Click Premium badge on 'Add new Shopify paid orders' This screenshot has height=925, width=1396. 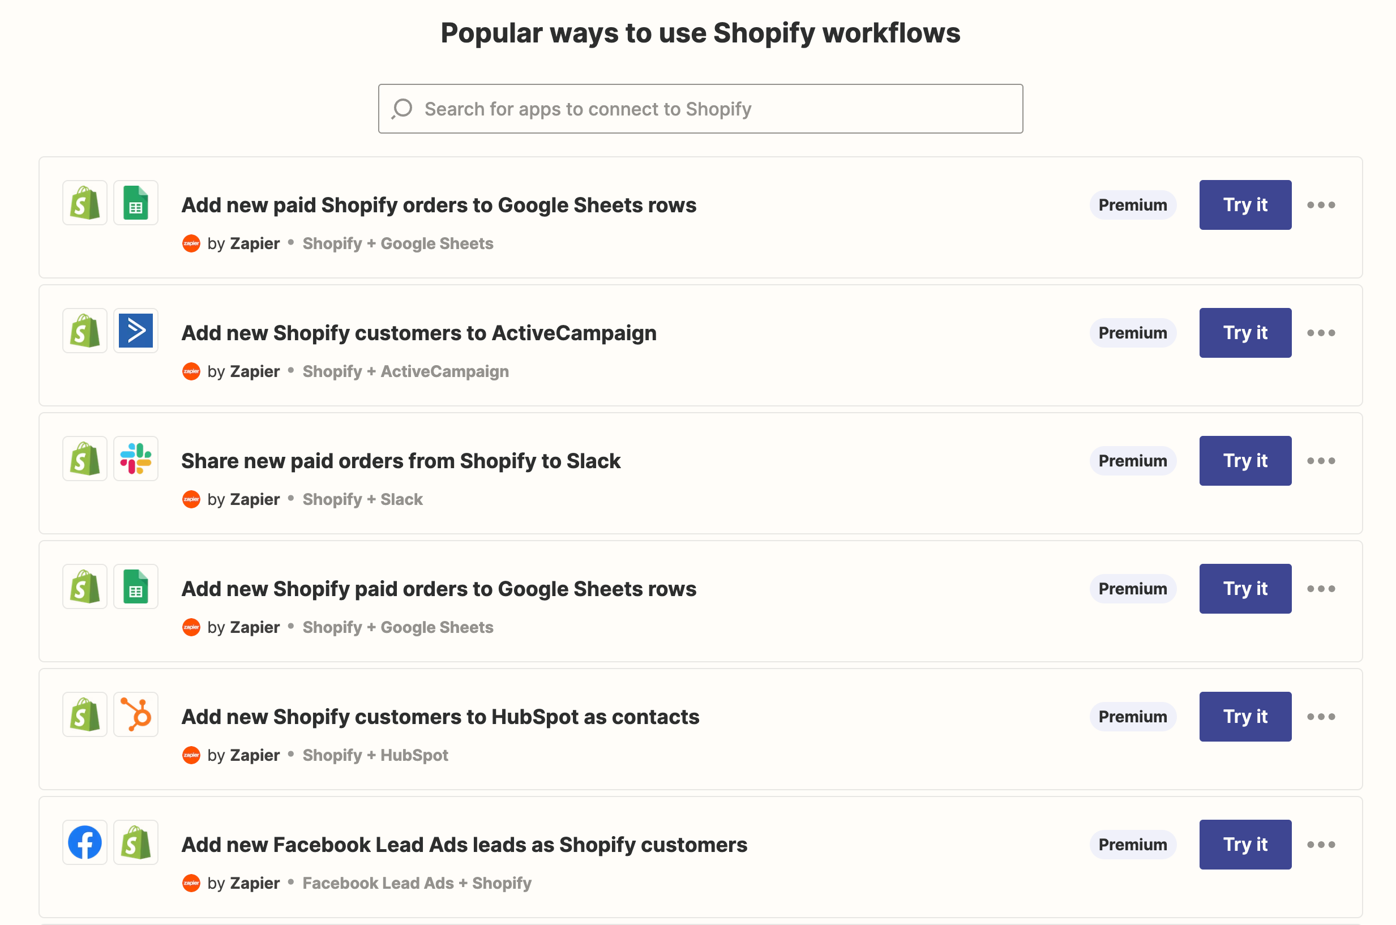pos(1132,589)
